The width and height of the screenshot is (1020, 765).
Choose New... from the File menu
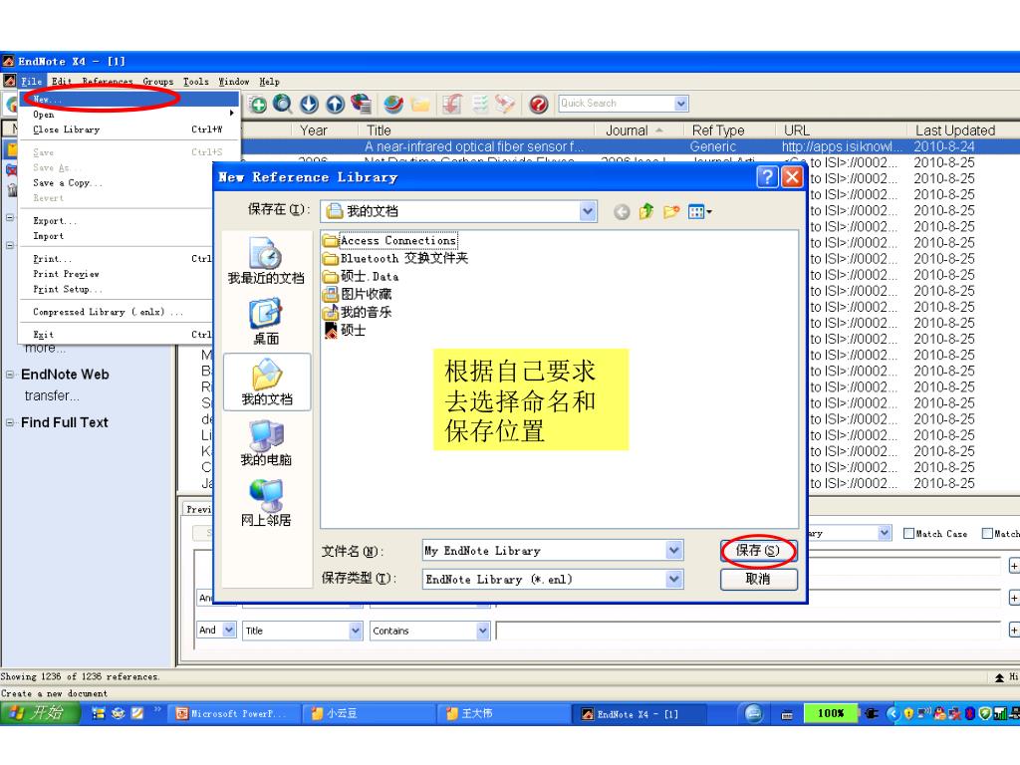coord(128,99)
